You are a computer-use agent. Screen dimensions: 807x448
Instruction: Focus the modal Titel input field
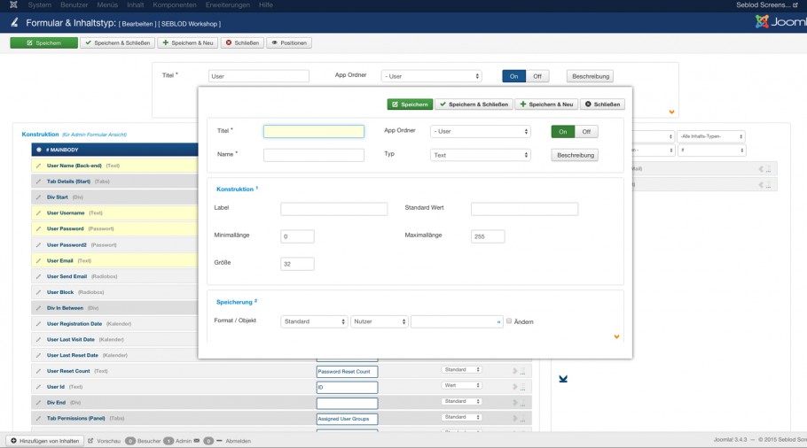313,132
